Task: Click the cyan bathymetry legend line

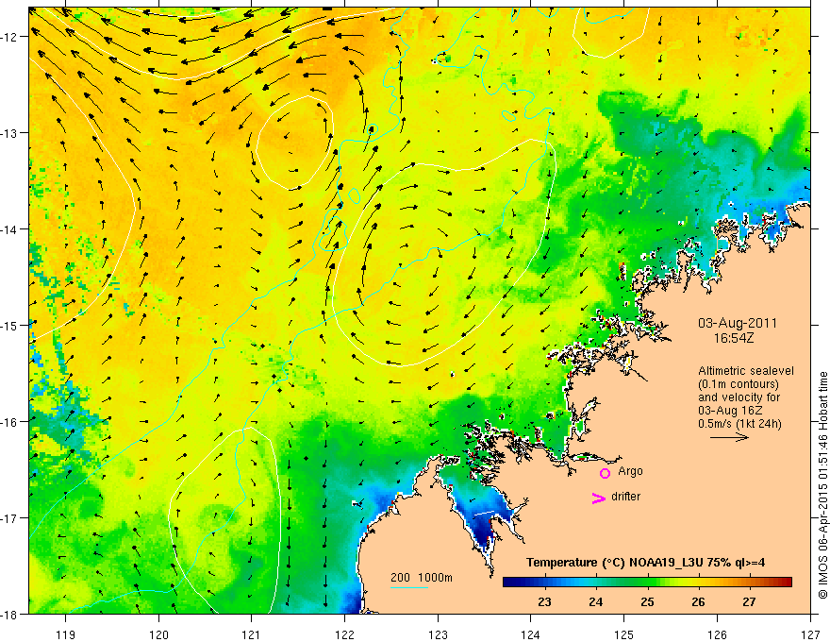Action: [409, 587]
